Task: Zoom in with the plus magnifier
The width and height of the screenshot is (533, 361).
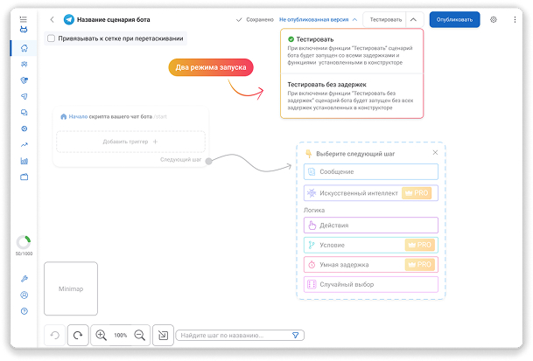Action: coord(102,335)
